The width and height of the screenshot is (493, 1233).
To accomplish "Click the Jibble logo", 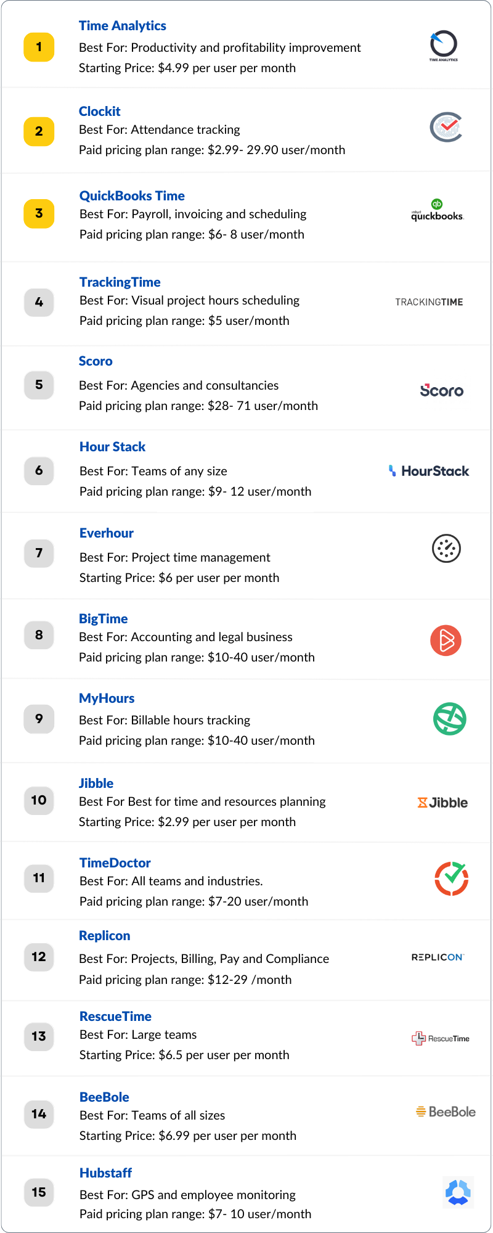I will point(442,803).
